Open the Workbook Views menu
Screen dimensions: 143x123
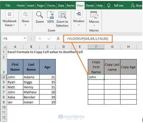9,19
